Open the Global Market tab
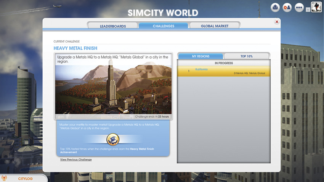The image size is (324, 182). point(215,26)
